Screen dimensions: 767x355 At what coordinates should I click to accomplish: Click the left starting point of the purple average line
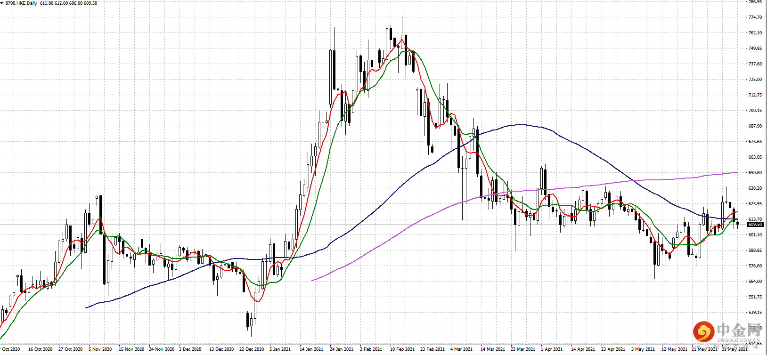312,281
